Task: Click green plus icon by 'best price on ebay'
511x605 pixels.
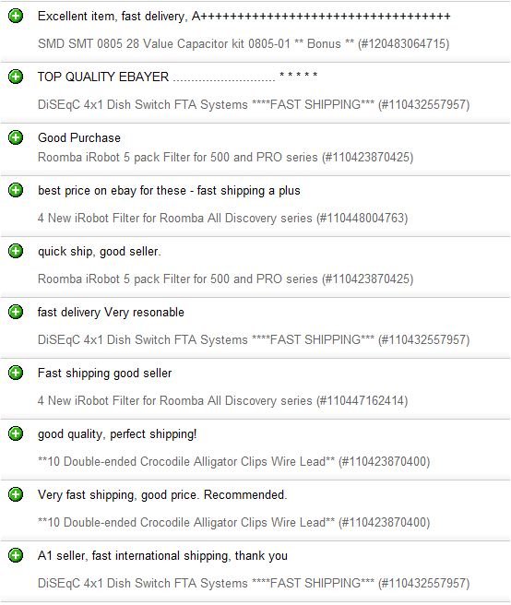Action: [x=16, y=190]
